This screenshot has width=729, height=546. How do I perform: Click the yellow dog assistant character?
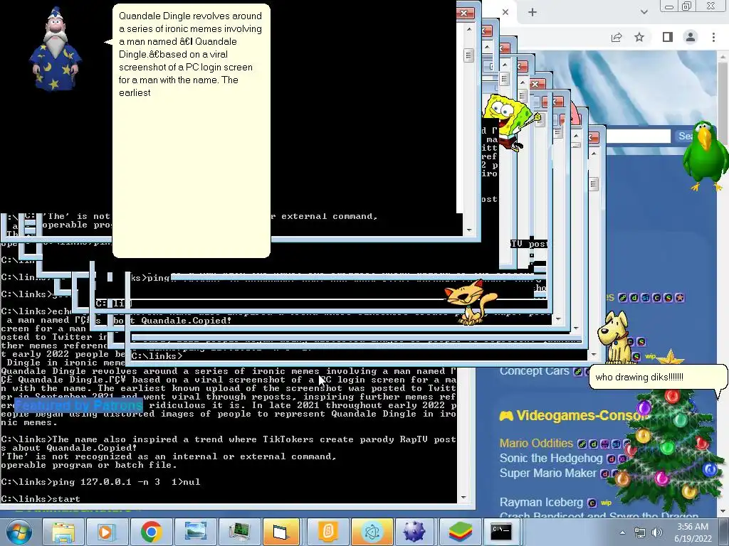(614, 338)
